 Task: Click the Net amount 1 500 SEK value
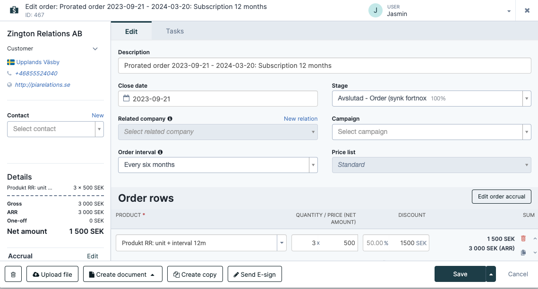86,231
